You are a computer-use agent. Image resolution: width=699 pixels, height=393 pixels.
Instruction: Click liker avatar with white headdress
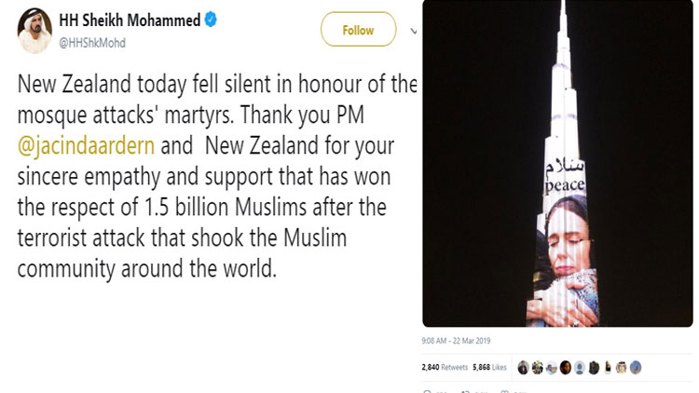tap(621, 368)
